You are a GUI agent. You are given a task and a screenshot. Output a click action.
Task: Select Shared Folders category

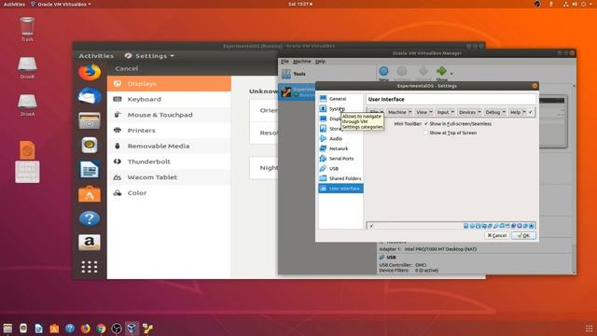(340, 178)
